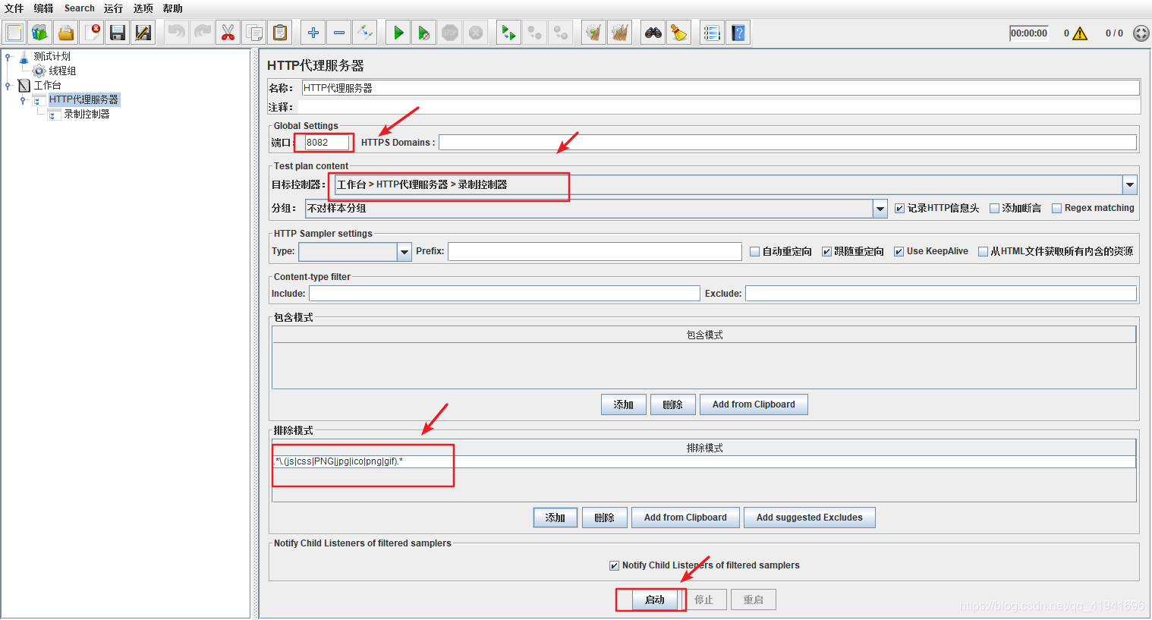
Task: Click the Remote stop all icon
Action: (x=535, y=33)
